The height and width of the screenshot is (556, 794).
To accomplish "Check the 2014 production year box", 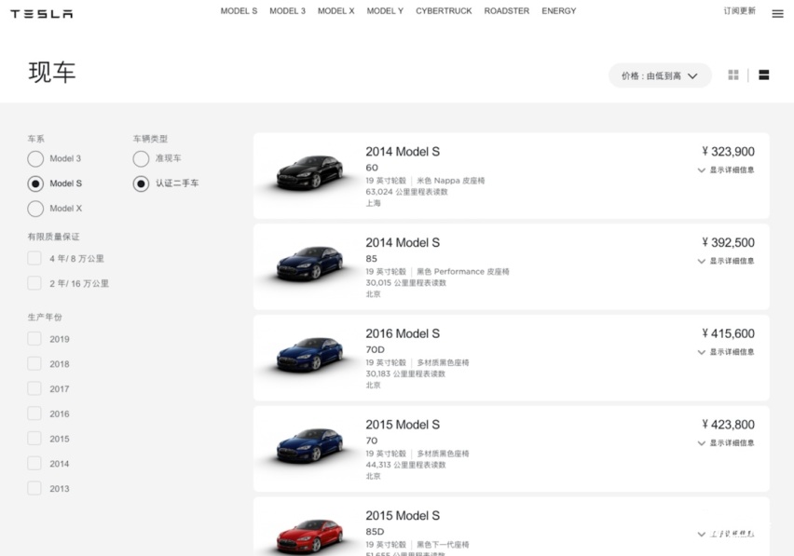I will click(x=34, y=463).
